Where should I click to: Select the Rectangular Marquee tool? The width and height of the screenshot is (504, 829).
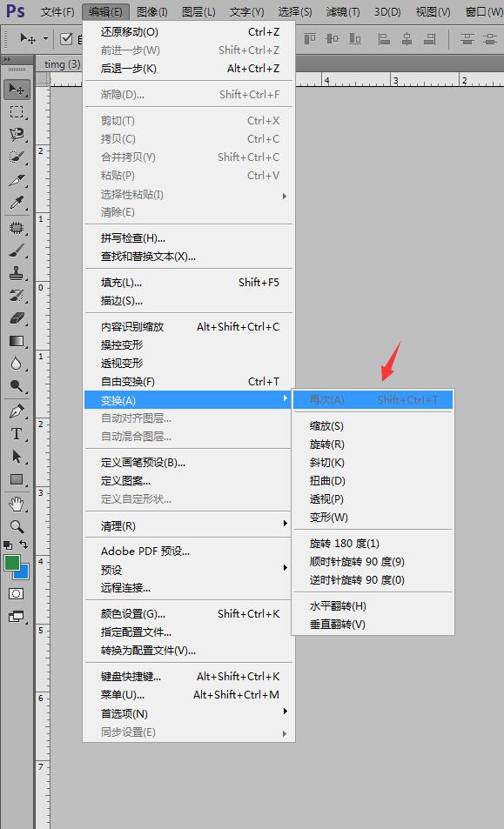pyautogui.click(x=17, y=112)
